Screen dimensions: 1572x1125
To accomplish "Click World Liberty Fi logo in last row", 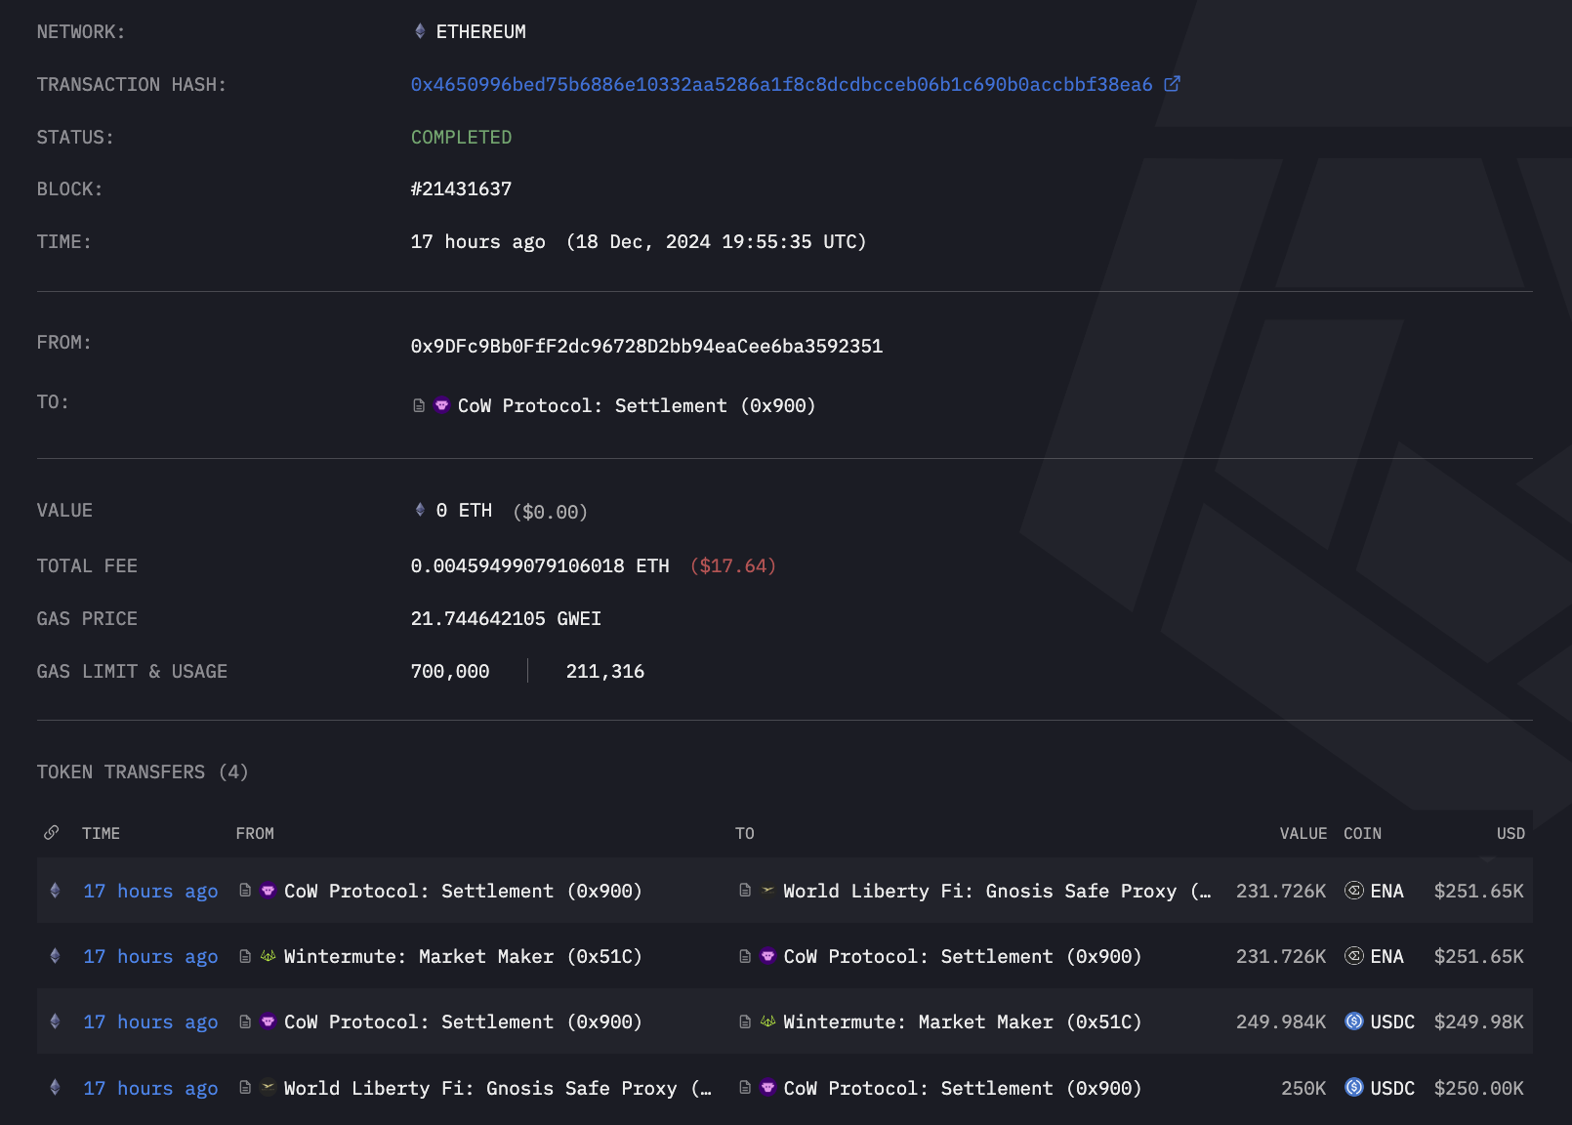I will pyautogui.click(x=268, y=1087).
